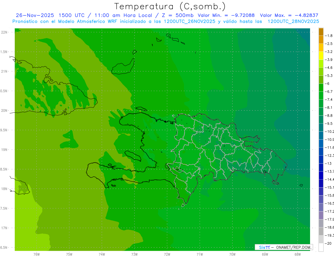Click the '73W' longitude axis label

[x=134, y=254]
